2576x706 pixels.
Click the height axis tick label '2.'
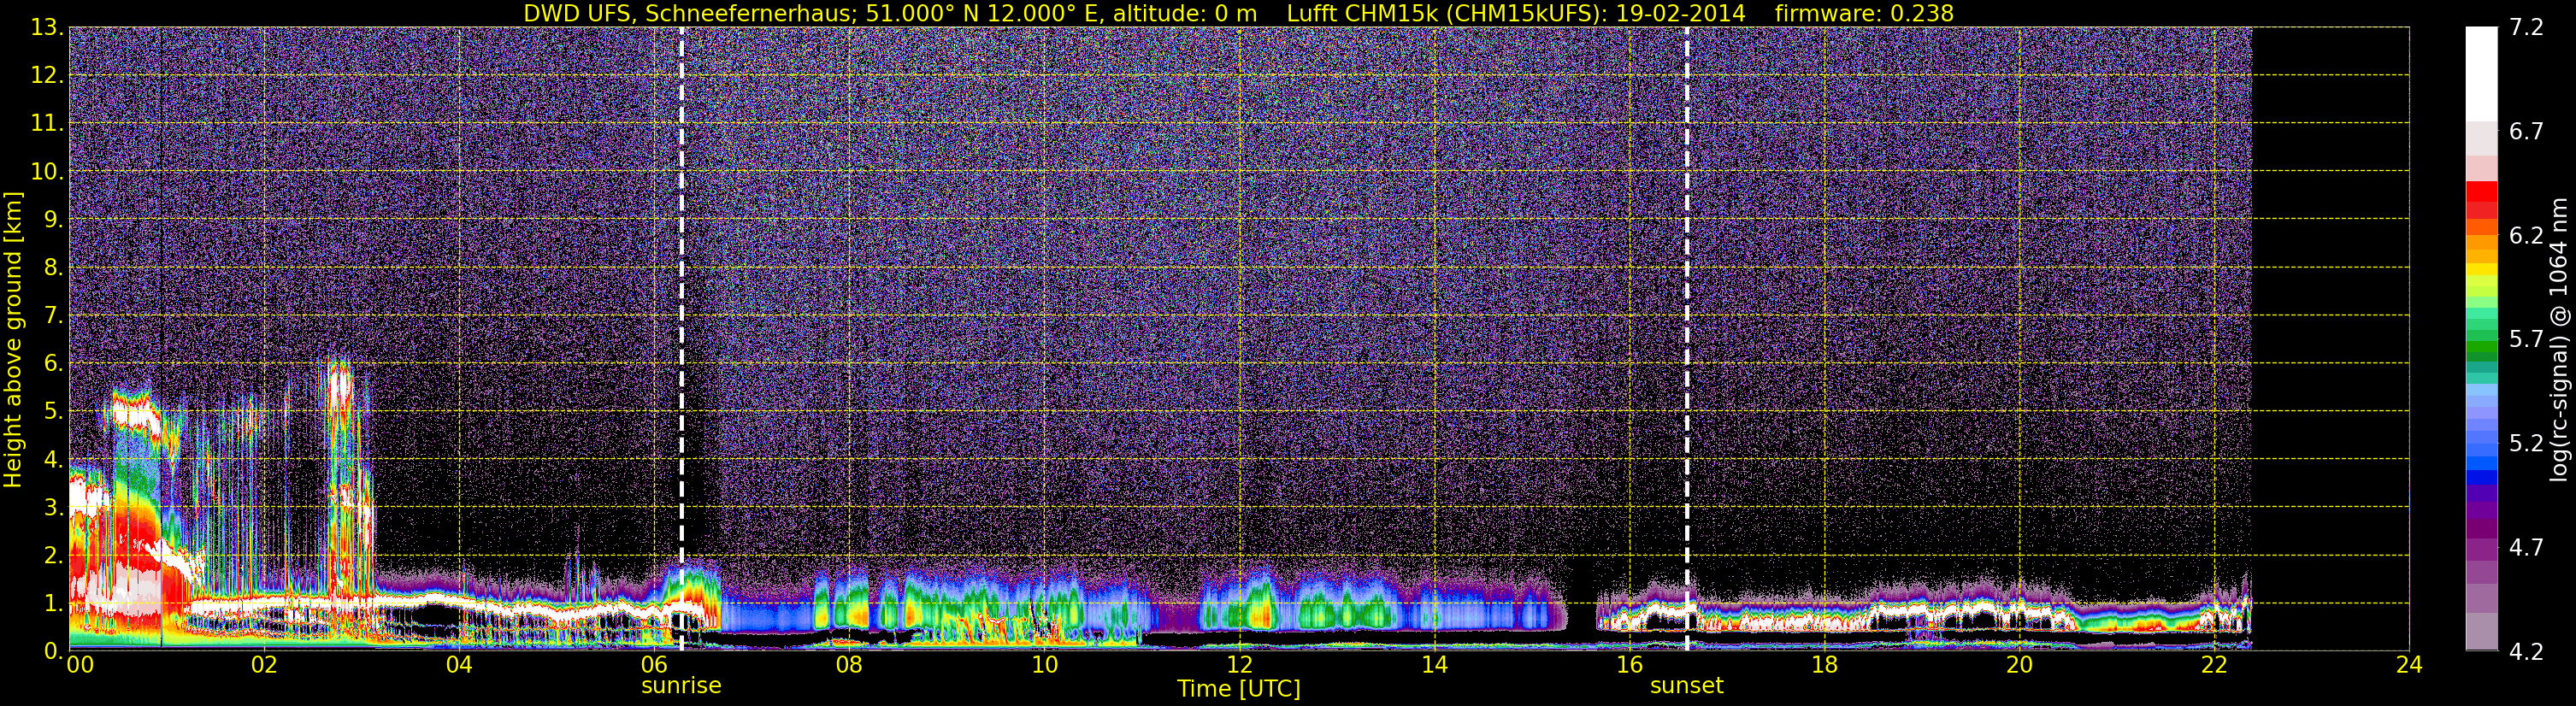click(53, 556)
